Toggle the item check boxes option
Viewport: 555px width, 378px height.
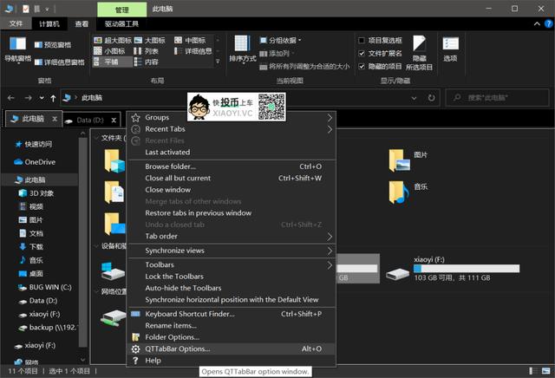coord(362,40)
